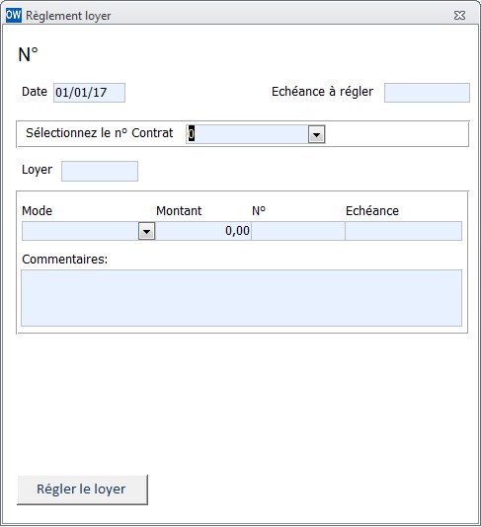This screenshot has width=481, height=527.
Task: Click inside the Commentaires text area
Action: click(x=242, y=298)
